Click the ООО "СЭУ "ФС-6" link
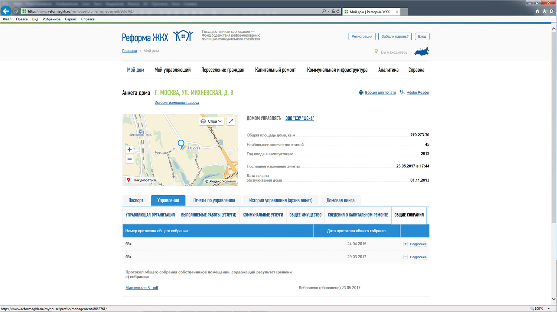The height and width of the screenshot is (312, 557). [299, 119]
